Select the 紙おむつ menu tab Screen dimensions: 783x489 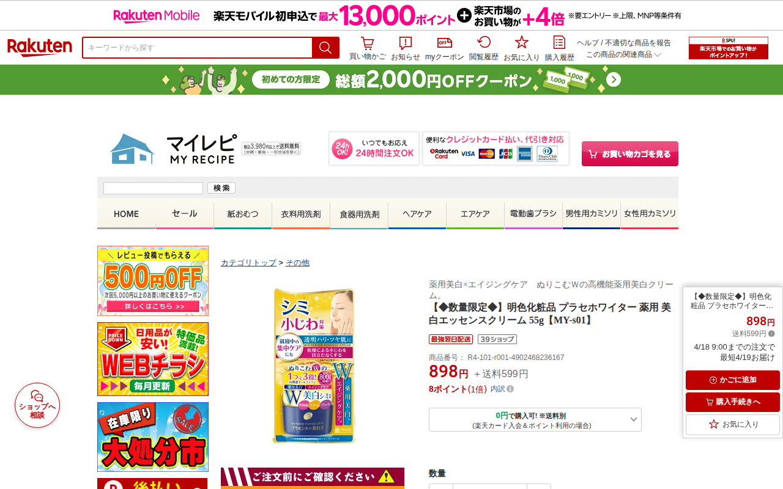243,215
